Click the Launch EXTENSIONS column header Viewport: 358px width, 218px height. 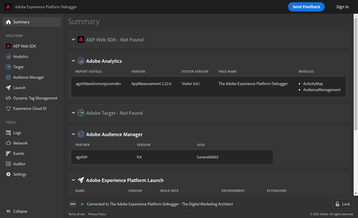pyautogui.click(x=277, y=191)
